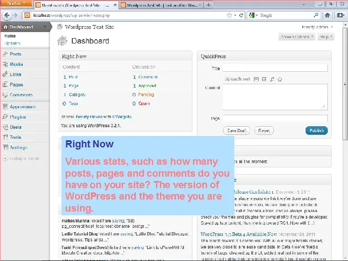The height and width of the screenshot is (261, 348).
Task: Click the Pages icon in sidebar
Action: [x=5, y=85]
